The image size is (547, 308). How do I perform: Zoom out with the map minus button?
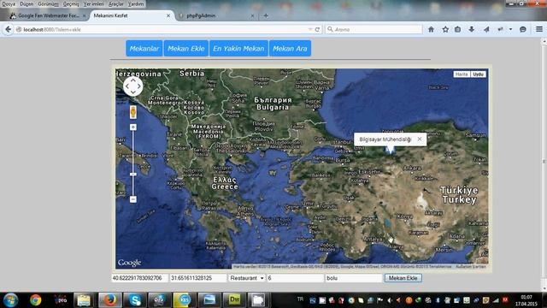click(133, 199)
